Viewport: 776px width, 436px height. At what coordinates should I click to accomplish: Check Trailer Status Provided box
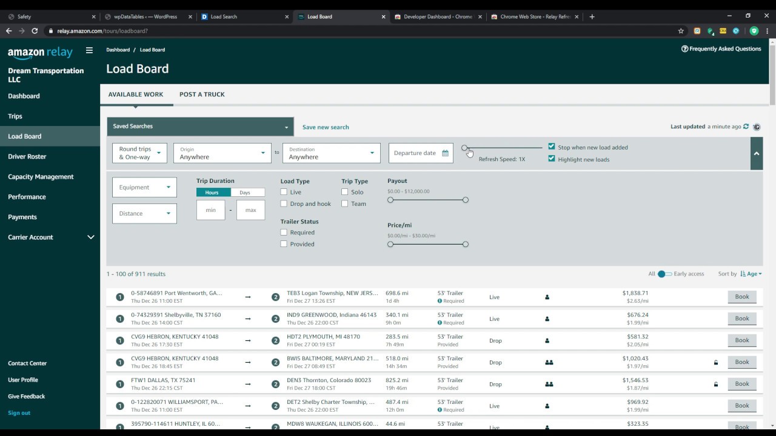coord(284,244)
